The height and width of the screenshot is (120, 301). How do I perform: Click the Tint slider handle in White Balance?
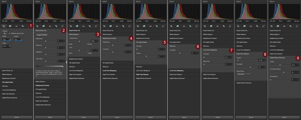point(79,50)
